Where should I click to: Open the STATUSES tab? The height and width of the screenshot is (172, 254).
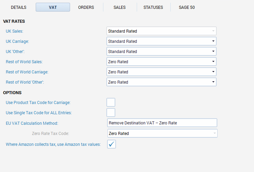coord(153,7)
